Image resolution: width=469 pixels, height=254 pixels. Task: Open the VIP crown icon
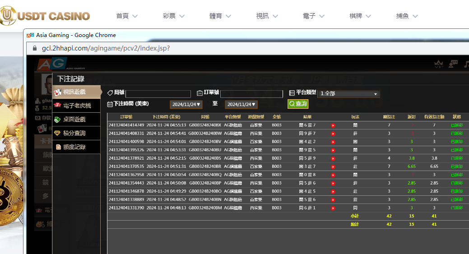[438, 65]
